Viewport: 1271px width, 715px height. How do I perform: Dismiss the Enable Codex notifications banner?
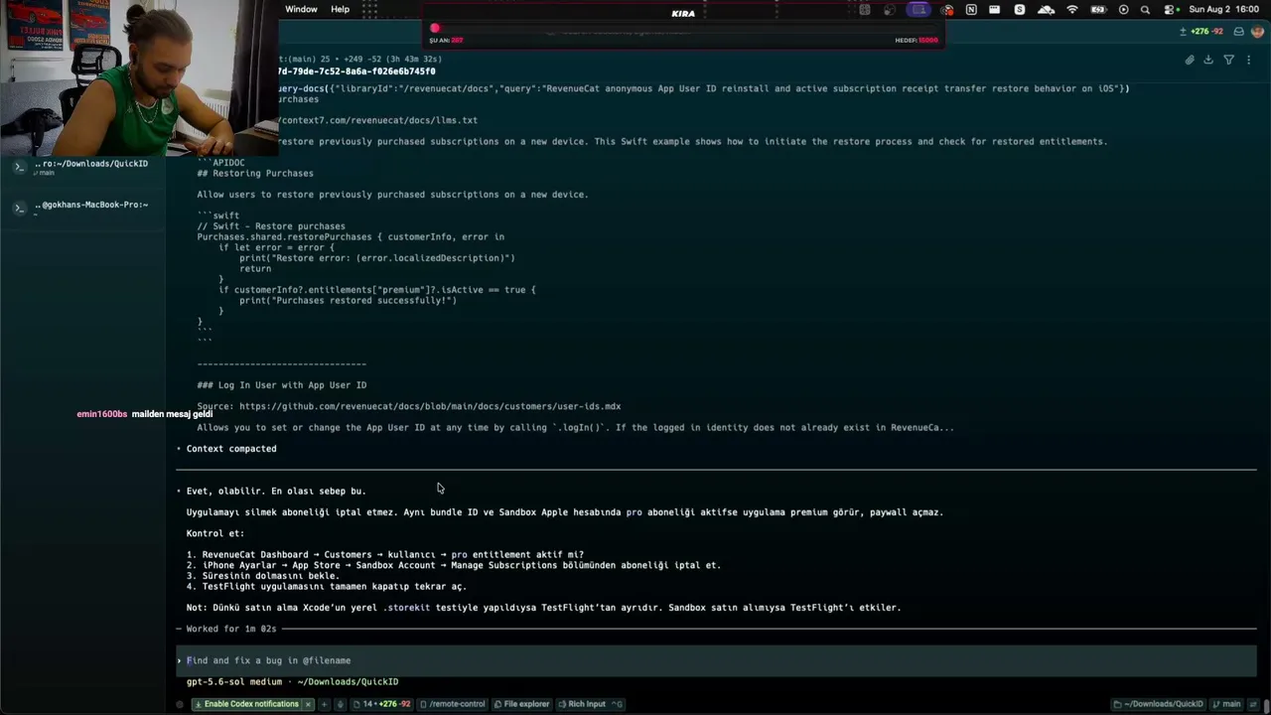coord(308,704)
